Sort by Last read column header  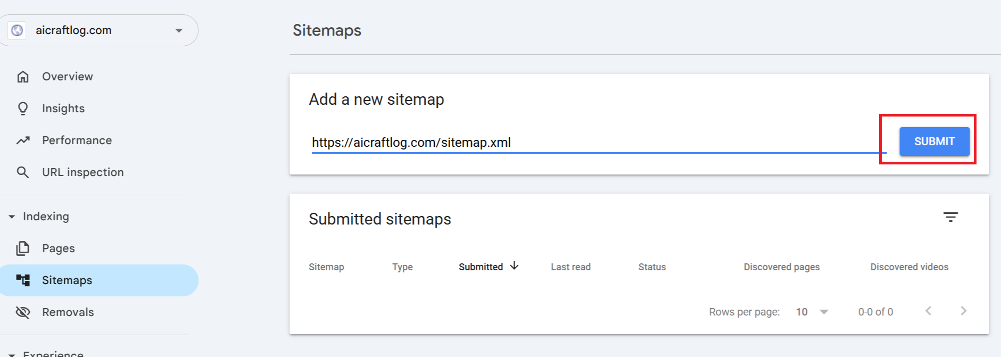point(570,267)
